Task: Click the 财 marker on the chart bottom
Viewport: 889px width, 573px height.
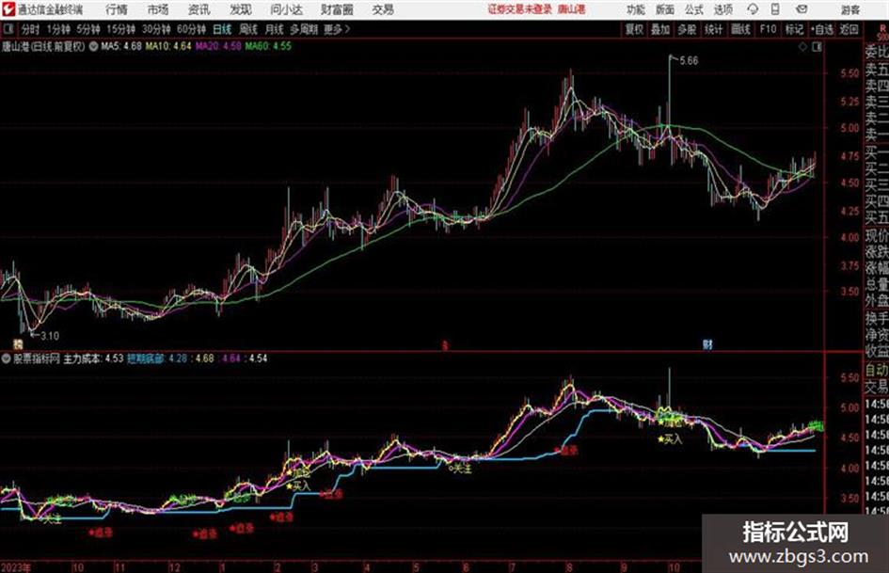Action: (x=707, y=344)
